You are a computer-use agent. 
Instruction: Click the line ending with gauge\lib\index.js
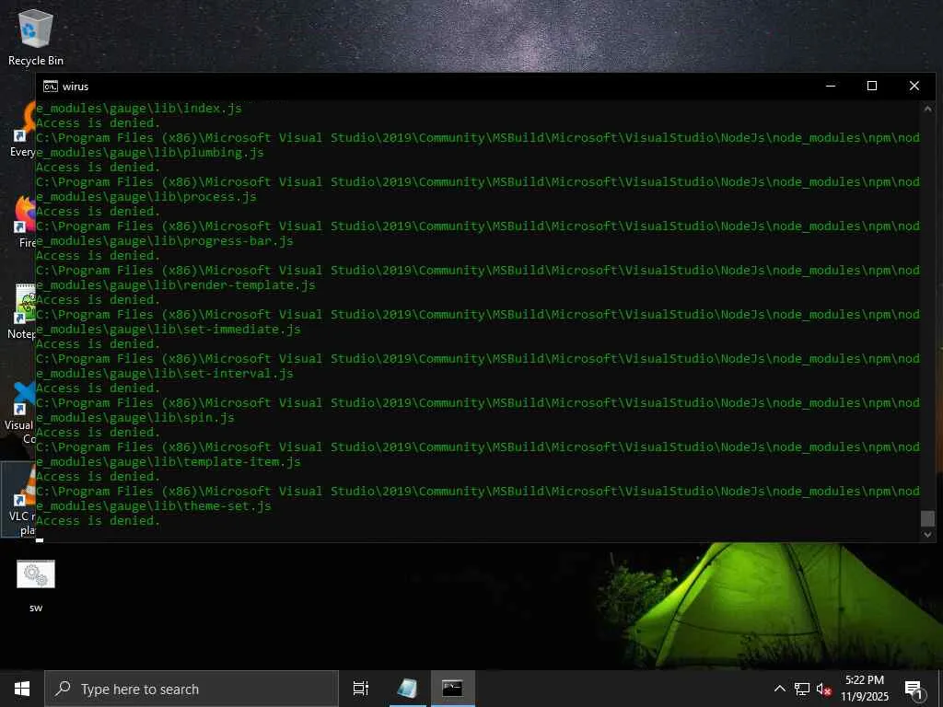(139, 109)
